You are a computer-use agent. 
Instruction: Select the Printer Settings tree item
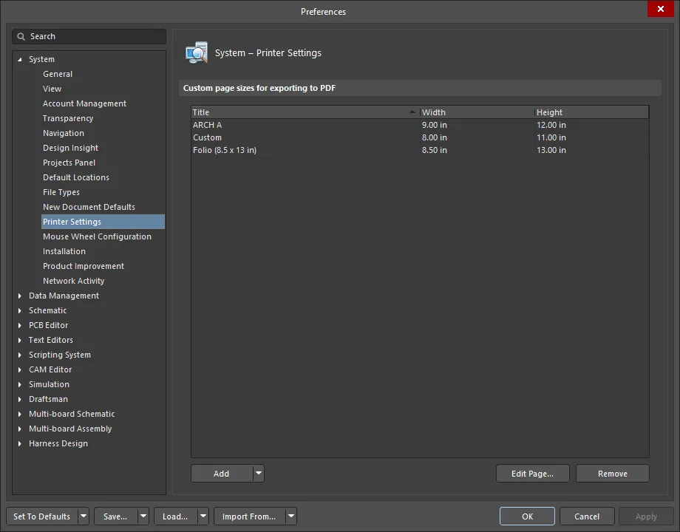coord(103,222)
